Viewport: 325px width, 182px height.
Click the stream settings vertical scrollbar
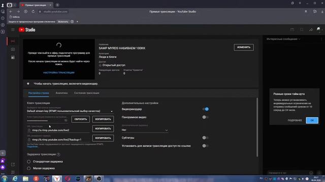257,127
